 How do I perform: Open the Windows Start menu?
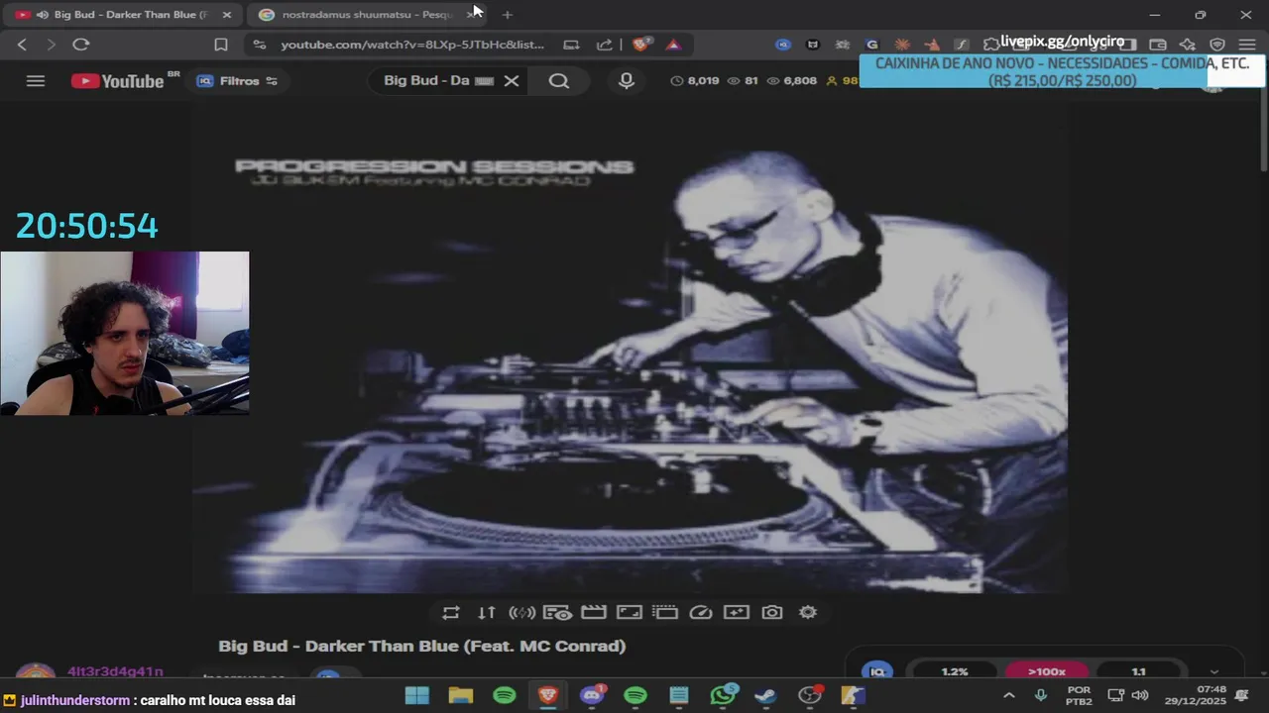tap(417, 696)
